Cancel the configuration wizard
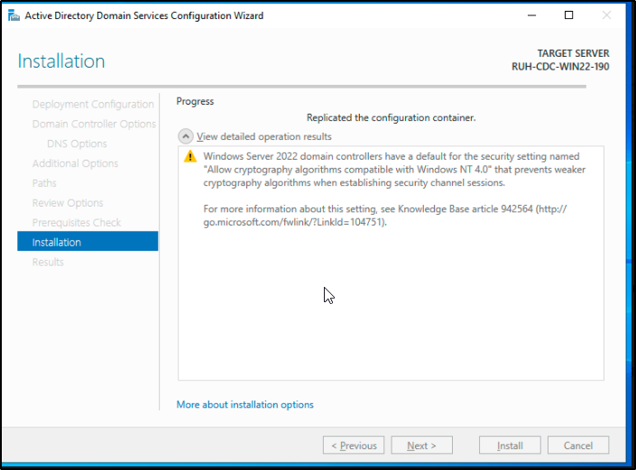 [x=578, y=446]
